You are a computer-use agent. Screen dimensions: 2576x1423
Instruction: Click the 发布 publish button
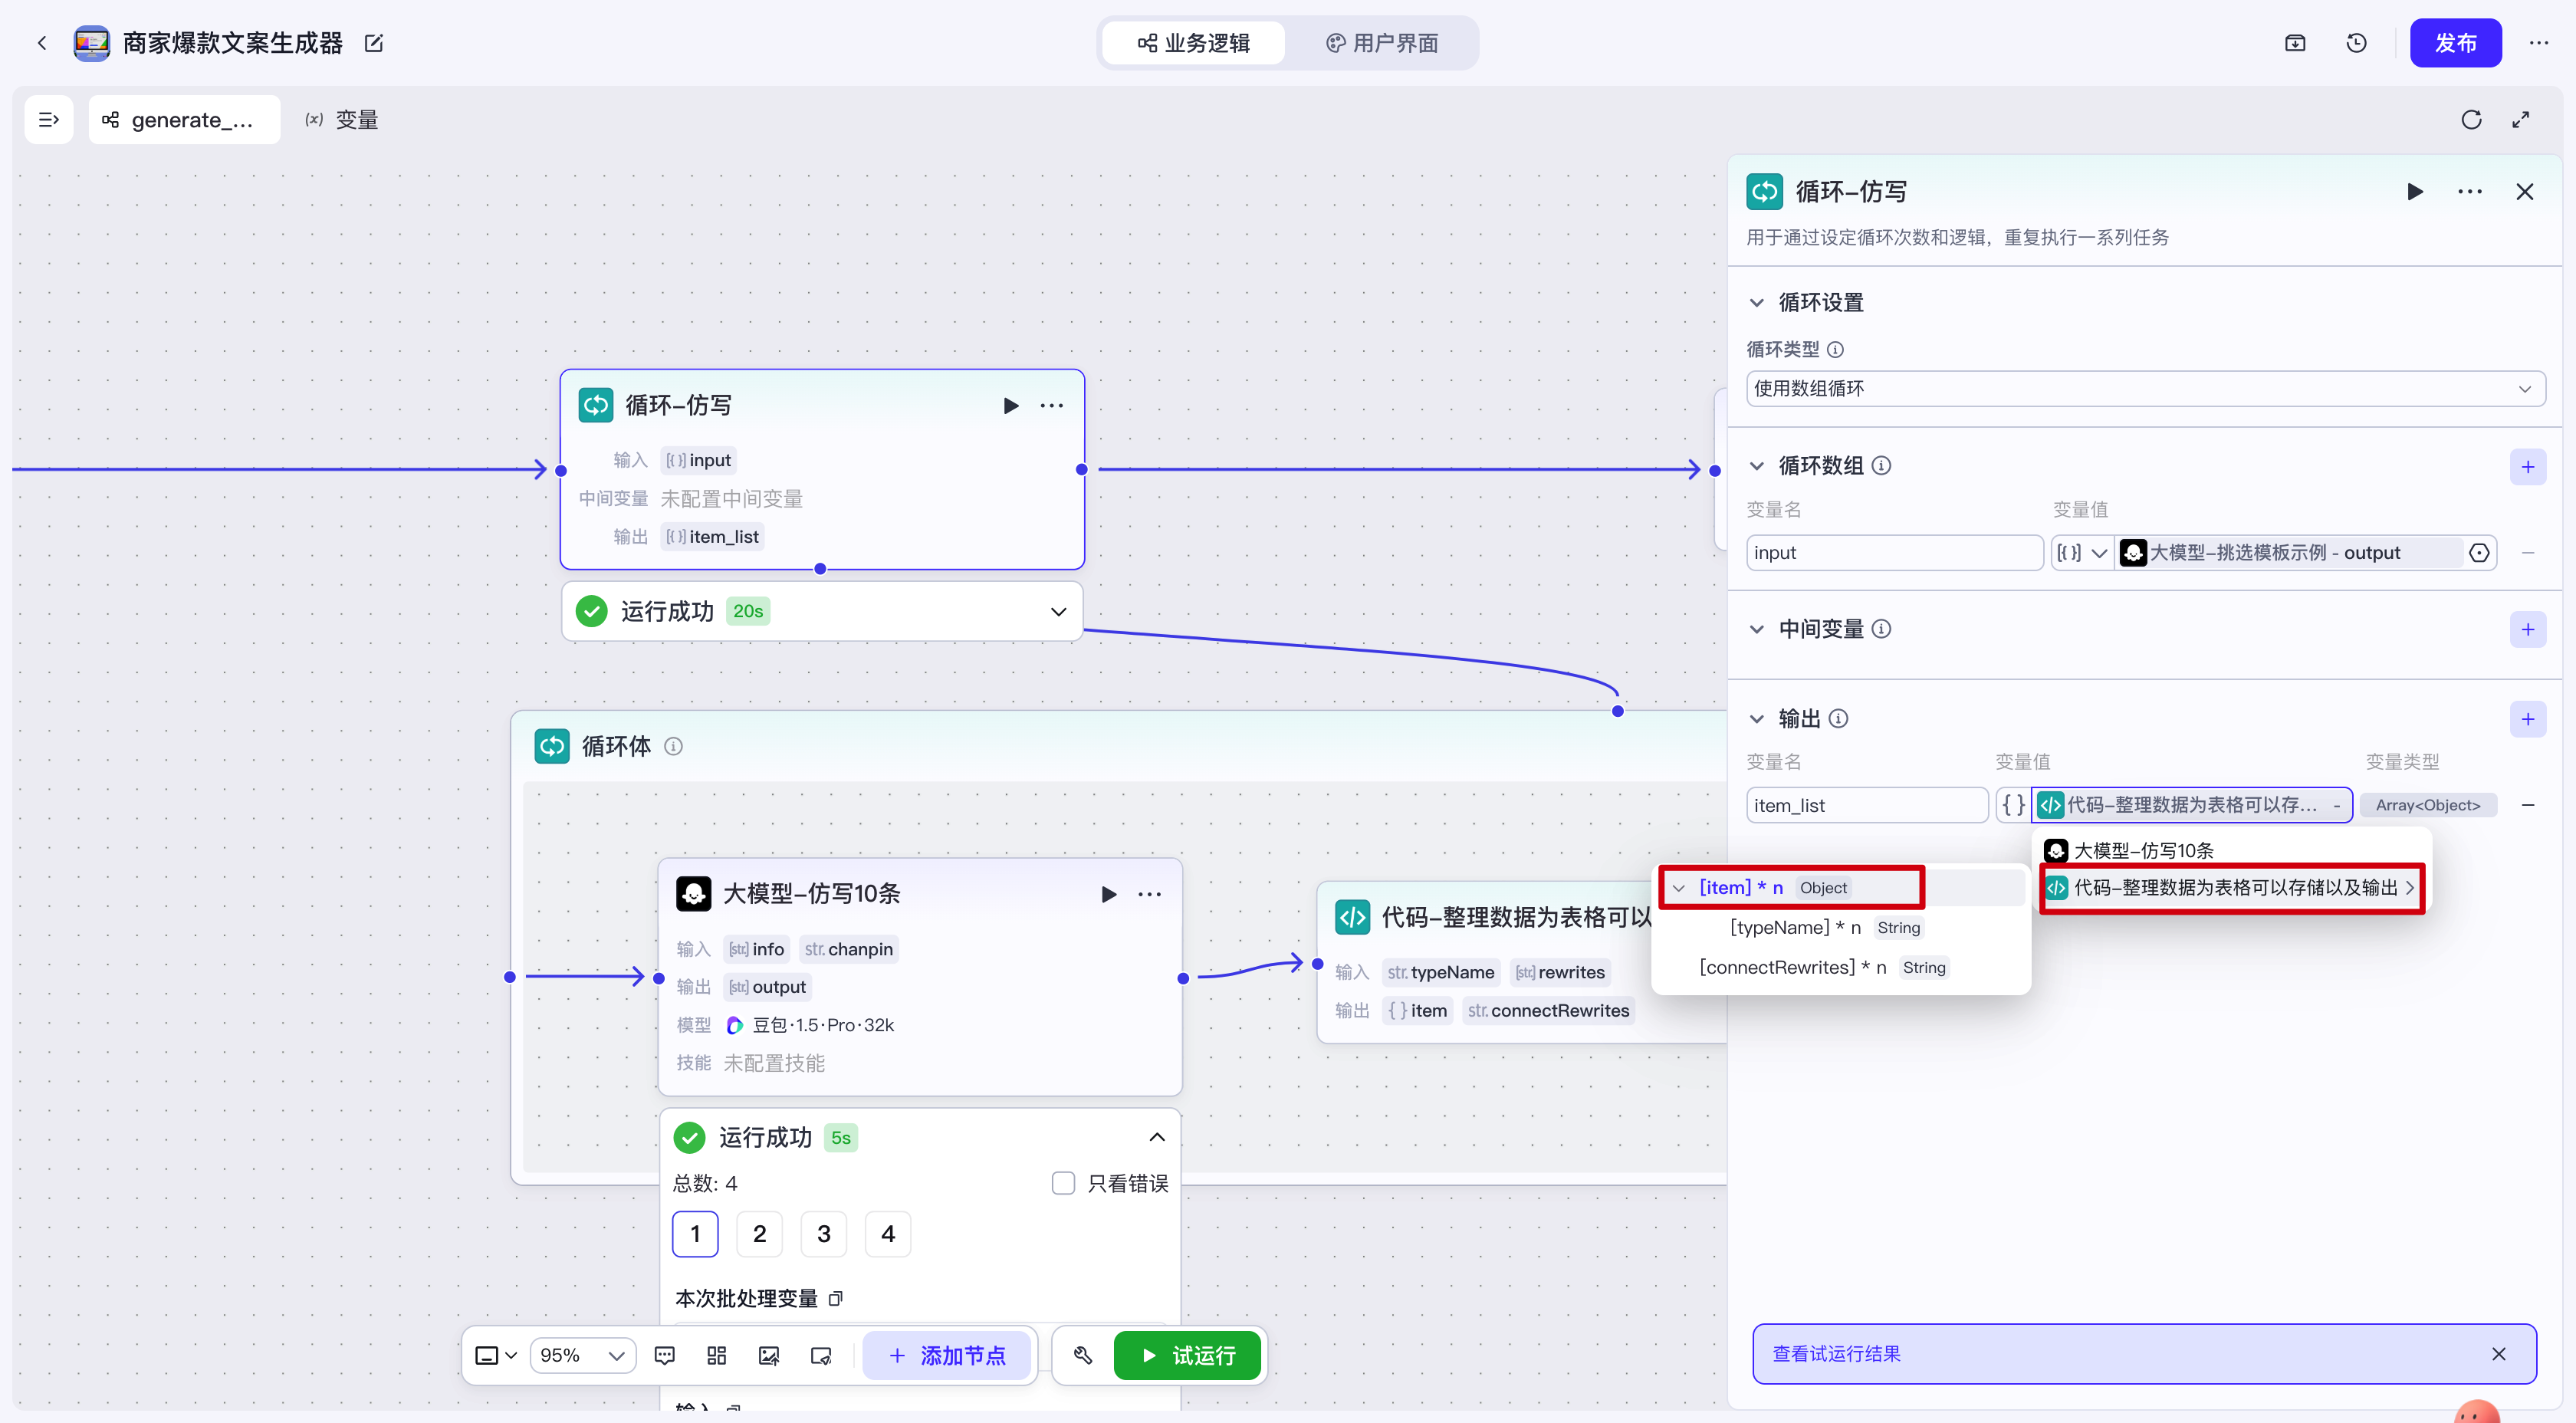(x=2454, y=43)
